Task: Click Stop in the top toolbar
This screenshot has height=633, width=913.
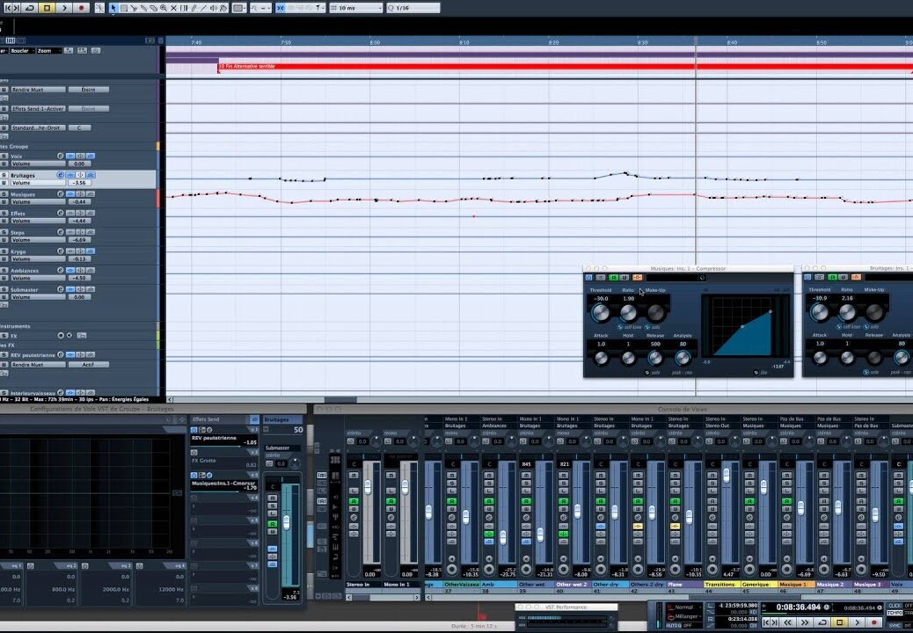Action: [x=47, y=8]
